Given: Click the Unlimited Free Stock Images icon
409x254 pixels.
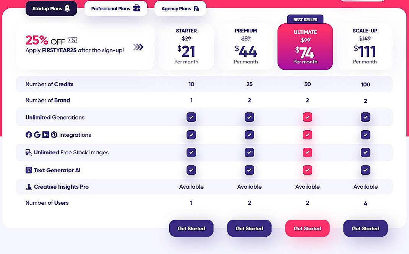Looking at the screenshot, I should click(x=28, y=152).
